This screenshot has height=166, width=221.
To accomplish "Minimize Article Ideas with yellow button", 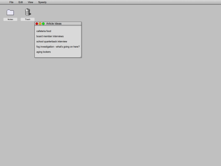I will click(40, 24).
